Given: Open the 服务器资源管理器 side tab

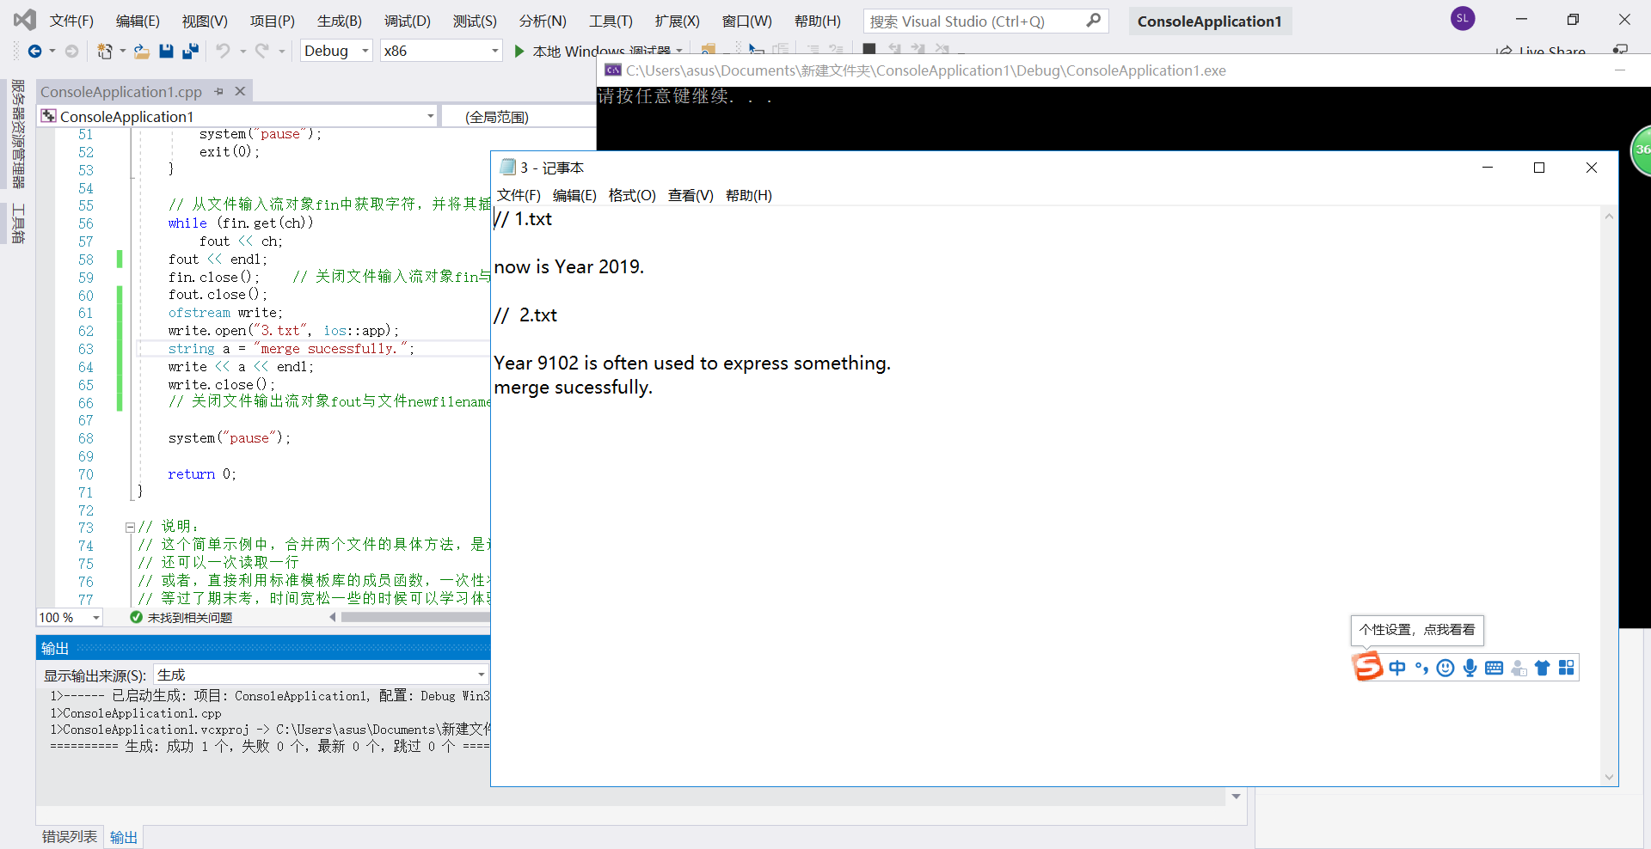Looking at the screenshot, I should [17, 133].
